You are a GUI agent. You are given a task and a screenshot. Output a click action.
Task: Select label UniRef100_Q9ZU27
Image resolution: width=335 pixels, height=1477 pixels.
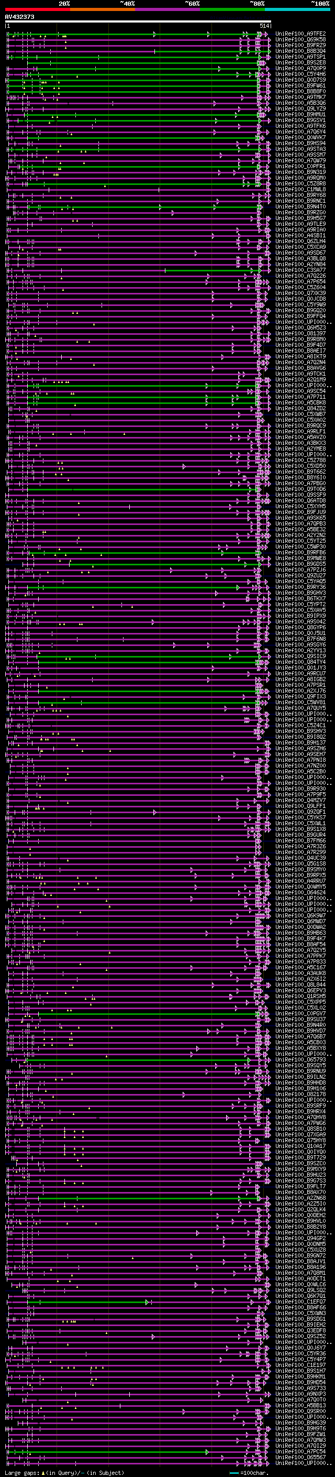(x=300, y=576)
